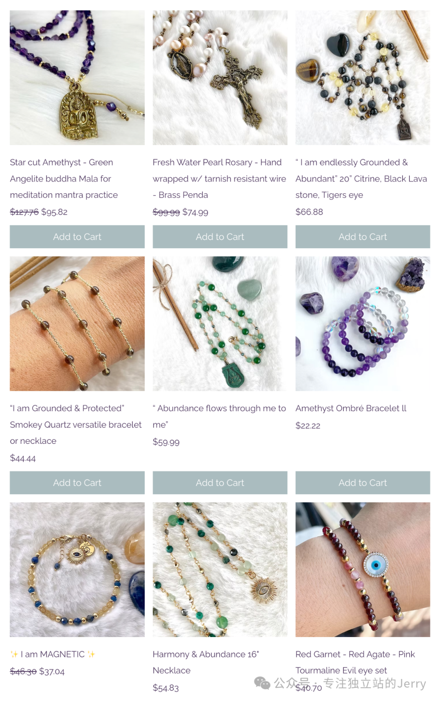
Task: View the I am MAGNETIC bracelet photo
Action: (77, 569)
